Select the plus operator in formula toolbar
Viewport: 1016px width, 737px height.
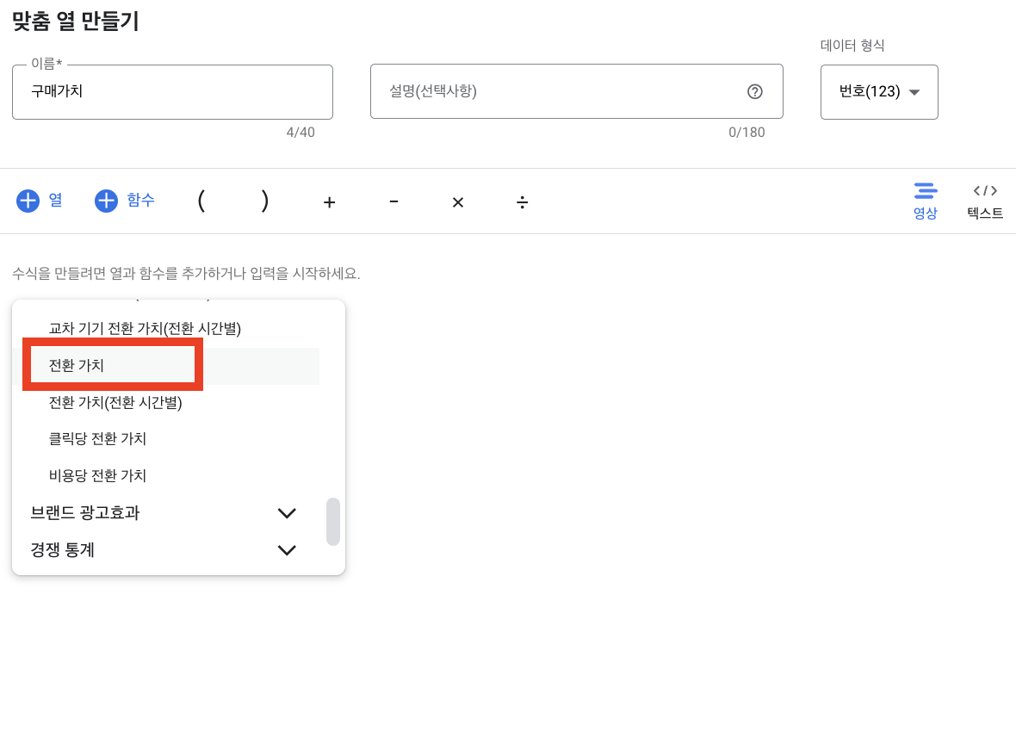pos(329,201)
